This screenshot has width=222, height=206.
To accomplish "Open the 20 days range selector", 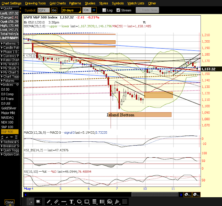I will click(x=71, y=10).
